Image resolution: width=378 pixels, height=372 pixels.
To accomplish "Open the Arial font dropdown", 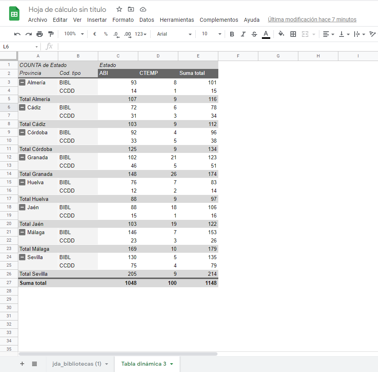I will (174, 34).
